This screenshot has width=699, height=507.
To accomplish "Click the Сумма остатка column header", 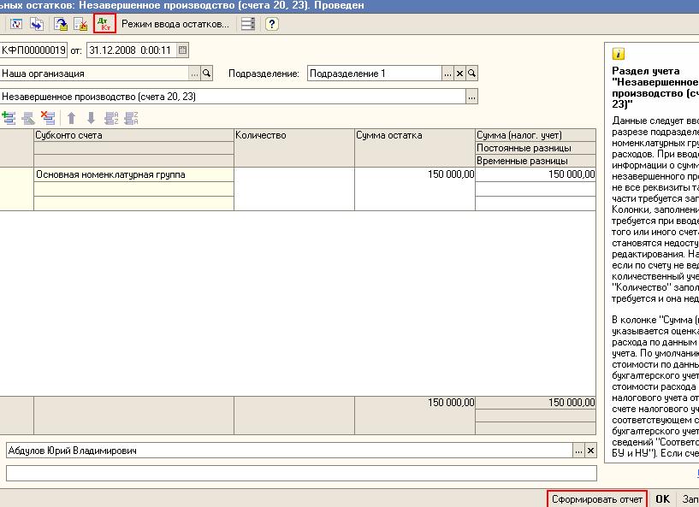I will (x=415, y=148).
